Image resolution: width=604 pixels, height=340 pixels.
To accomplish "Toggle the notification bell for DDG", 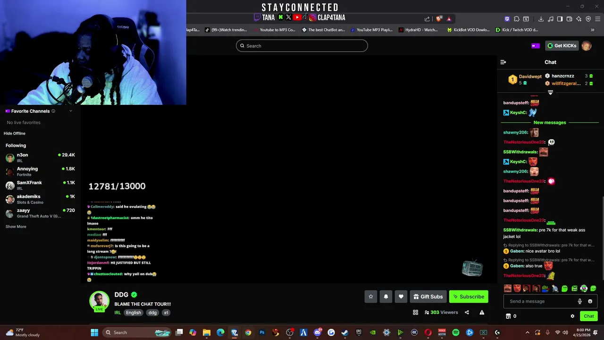I will [386, 297].
